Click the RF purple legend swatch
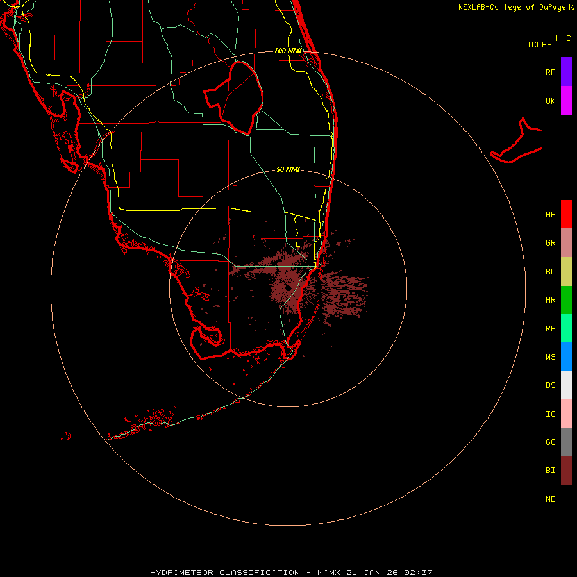 (x=566, y=72)
